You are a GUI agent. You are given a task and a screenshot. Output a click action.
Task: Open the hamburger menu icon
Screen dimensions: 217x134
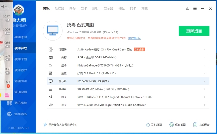195,8
